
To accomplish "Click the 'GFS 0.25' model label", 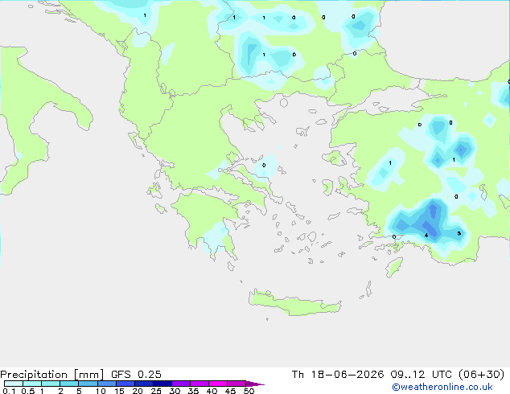I will (x=136, y=374).
